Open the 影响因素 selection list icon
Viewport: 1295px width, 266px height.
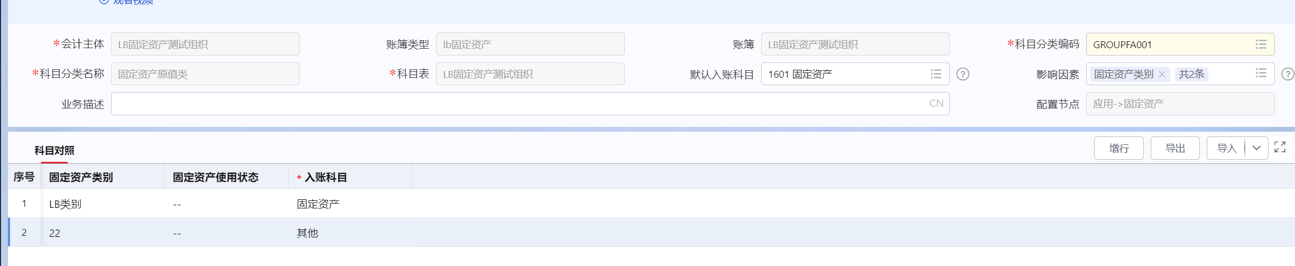(1261, 74)
